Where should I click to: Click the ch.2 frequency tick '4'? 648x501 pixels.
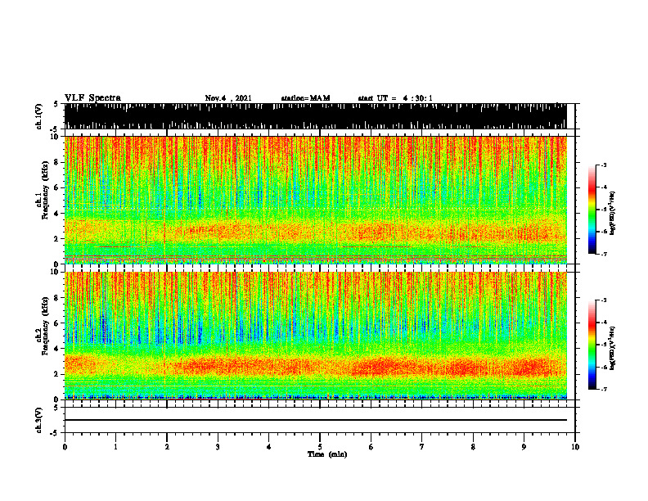click(58, 349)
